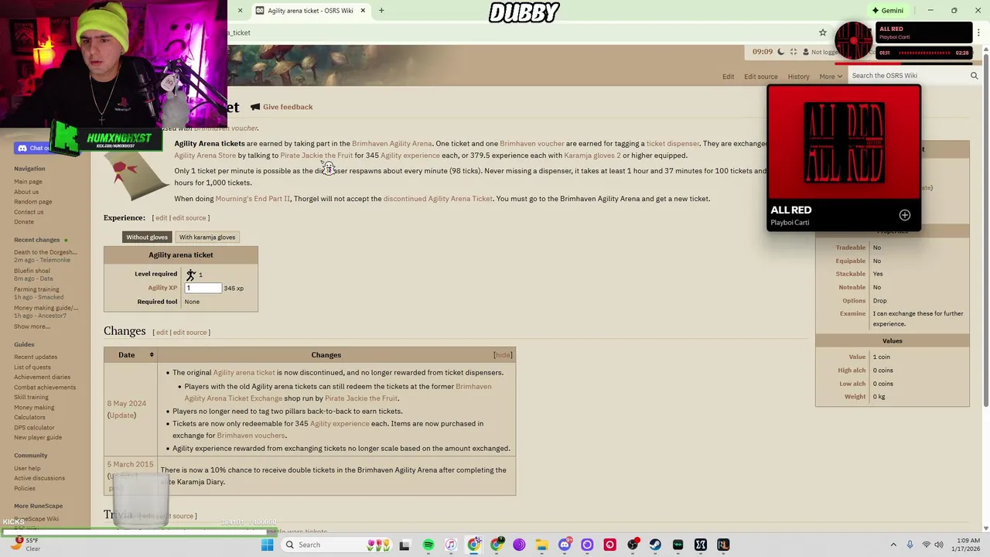The image size is (990, 557).
Task: Open the discontinued Agility Arena Ticket link
Action: (438, 199)
